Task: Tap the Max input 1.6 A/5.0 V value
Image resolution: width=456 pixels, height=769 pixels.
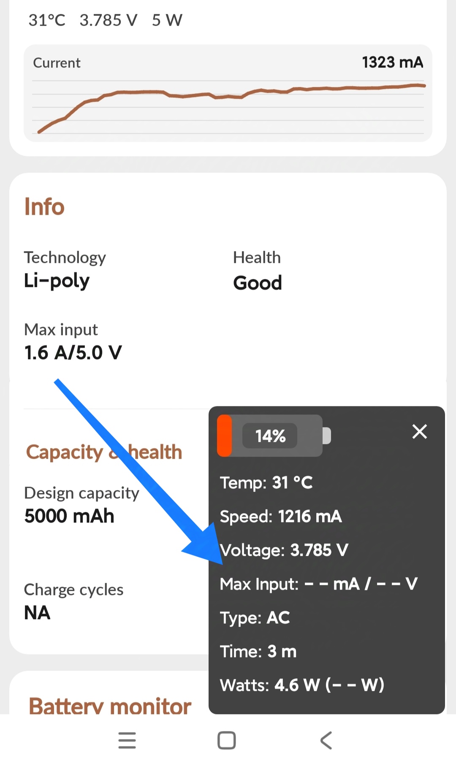Action: coord(73,352)
